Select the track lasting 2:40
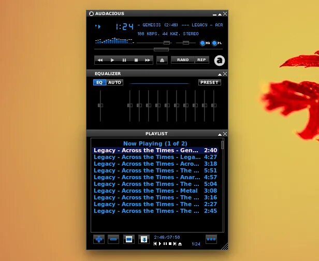The image size is (319, 261). click(x=155, y=150)
